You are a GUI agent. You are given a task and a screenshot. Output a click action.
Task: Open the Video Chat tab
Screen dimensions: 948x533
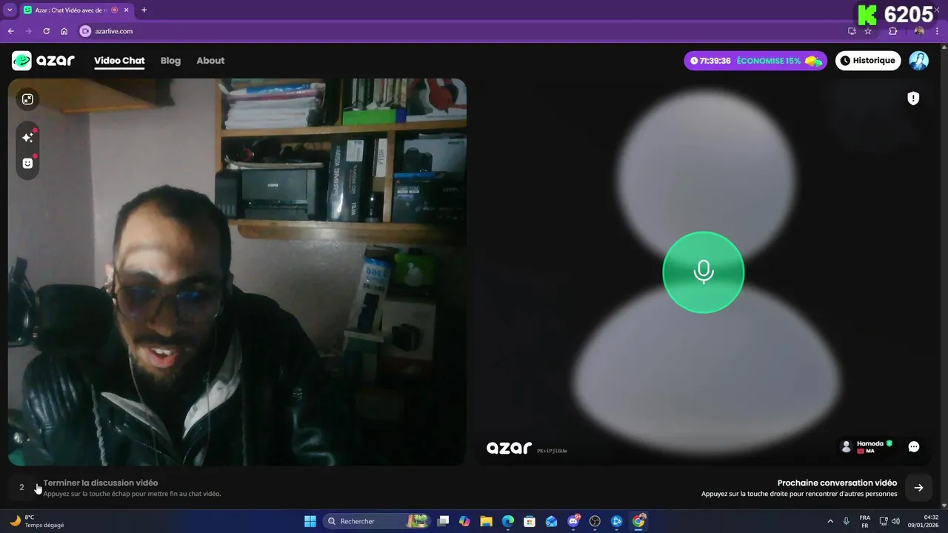119,61
